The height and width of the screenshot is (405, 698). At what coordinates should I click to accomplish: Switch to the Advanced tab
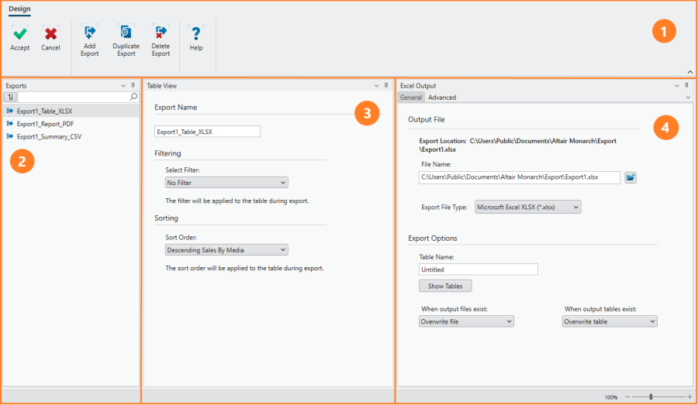(x=442, y=98)
